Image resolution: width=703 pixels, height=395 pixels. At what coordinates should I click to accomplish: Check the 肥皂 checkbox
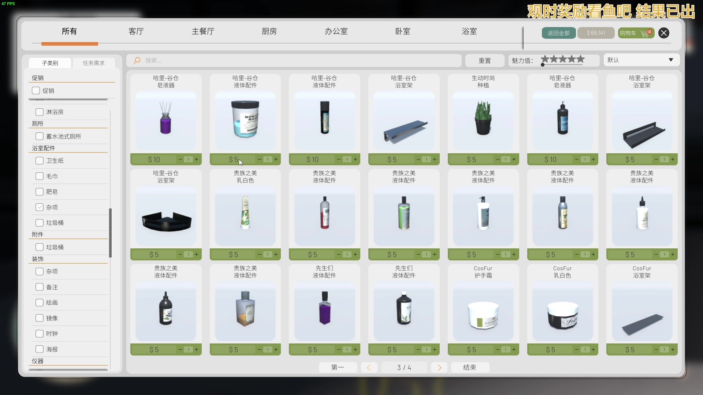point(40,192)
